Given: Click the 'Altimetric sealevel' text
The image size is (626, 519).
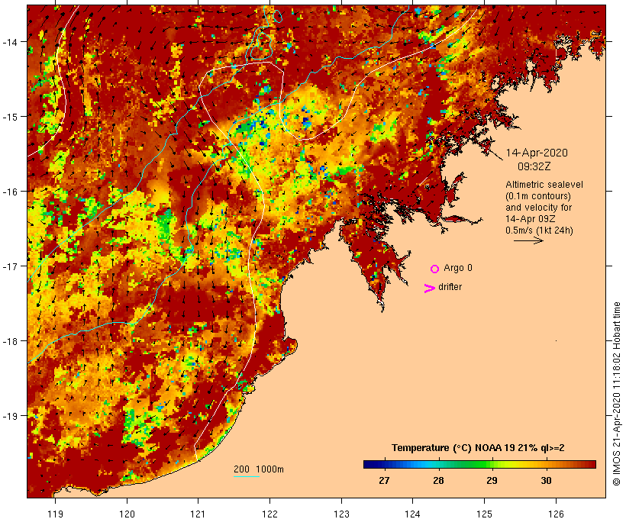Looking at the screenshot, I should (x=544, y=185).
